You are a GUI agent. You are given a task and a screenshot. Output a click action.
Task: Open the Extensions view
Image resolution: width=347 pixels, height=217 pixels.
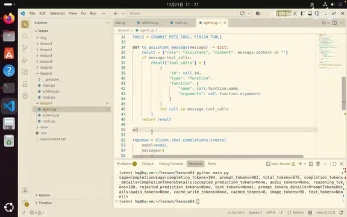coord(25,72)
